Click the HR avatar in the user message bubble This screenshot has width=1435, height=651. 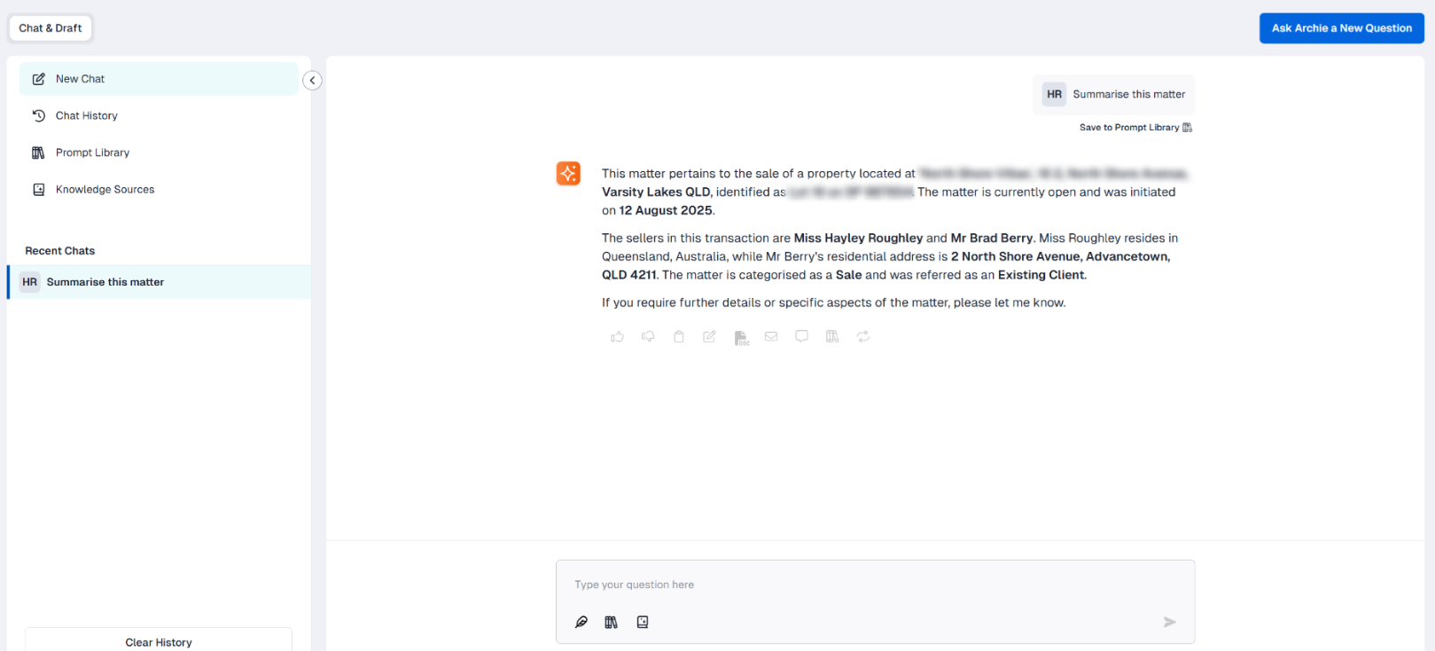pyautogui.click(x=1054, y=94)
